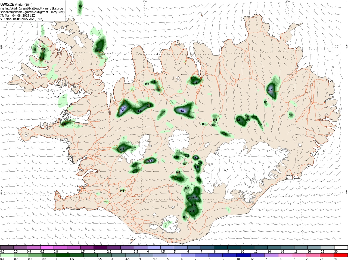This screenshot has height=261, width=348.
Task: Click the "slydda/snjókoma" legend description line
Action: 32,12
